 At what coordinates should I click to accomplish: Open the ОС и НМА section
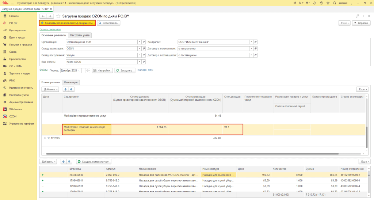tap(15, 66)
